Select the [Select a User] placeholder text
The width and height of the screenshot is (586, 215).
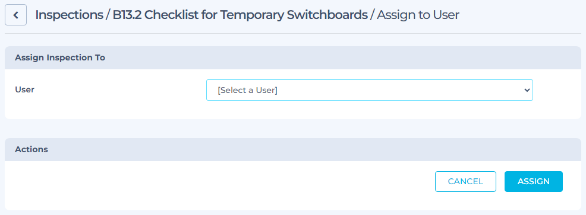point(247,90)
